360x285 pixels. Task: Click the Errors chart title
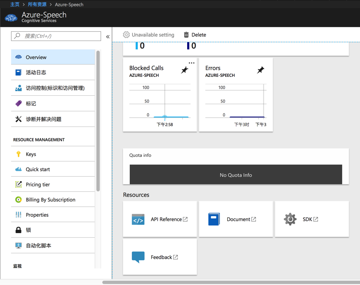[x=213, y=68]
